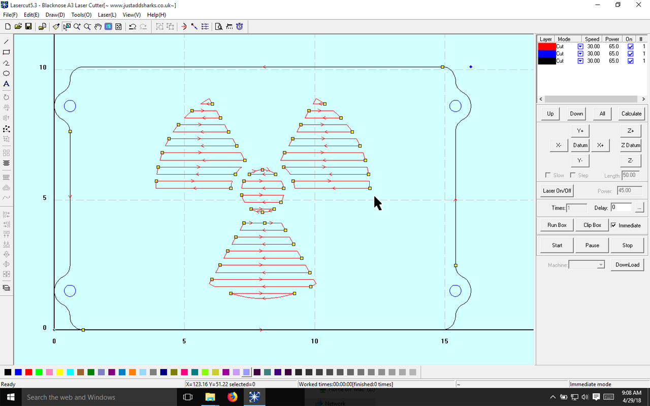Save the file using the diskette icon
Screen dimensions: 650x406
pos(28,26)
